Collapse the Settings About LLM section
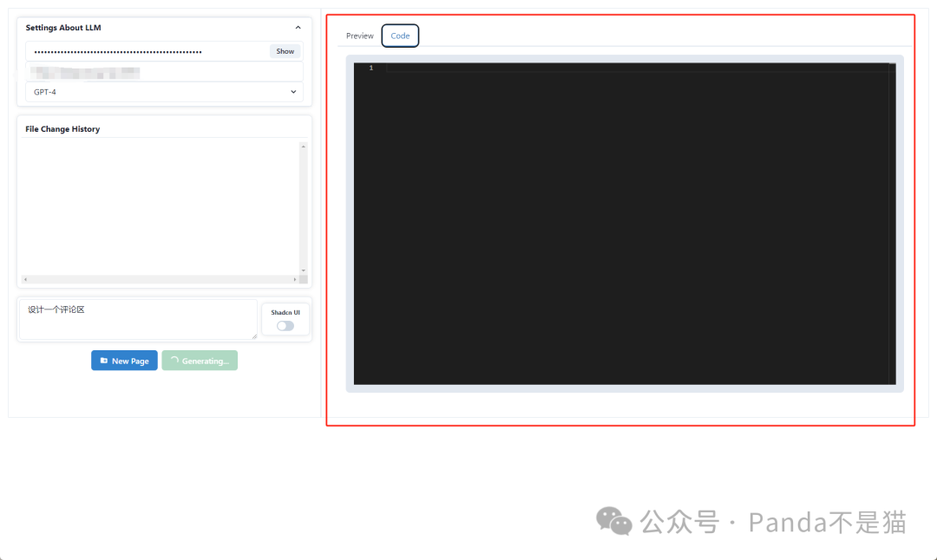937x560 pixels. [298, 28]
